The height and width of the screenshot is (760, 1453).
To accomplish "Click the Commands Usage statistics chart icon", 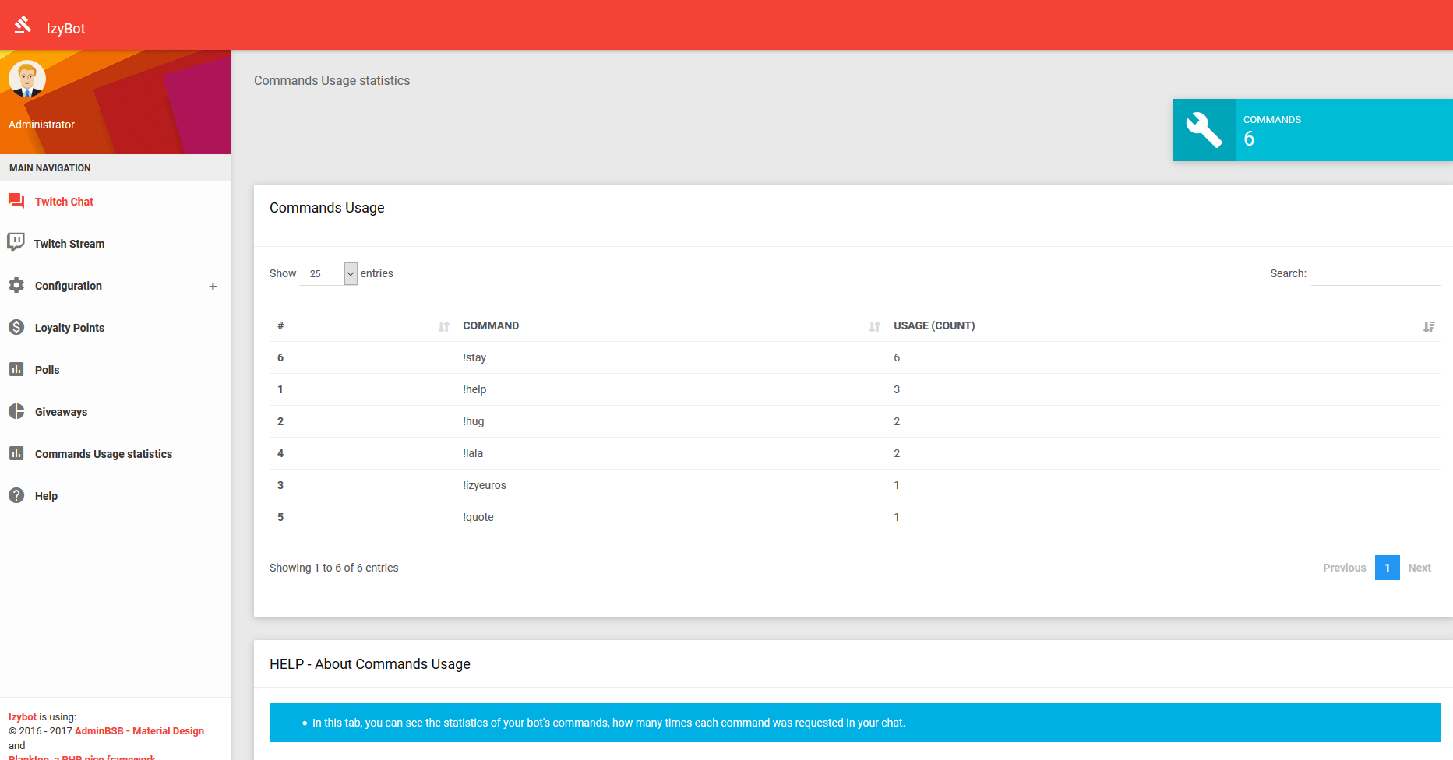I will coord(16,453).
